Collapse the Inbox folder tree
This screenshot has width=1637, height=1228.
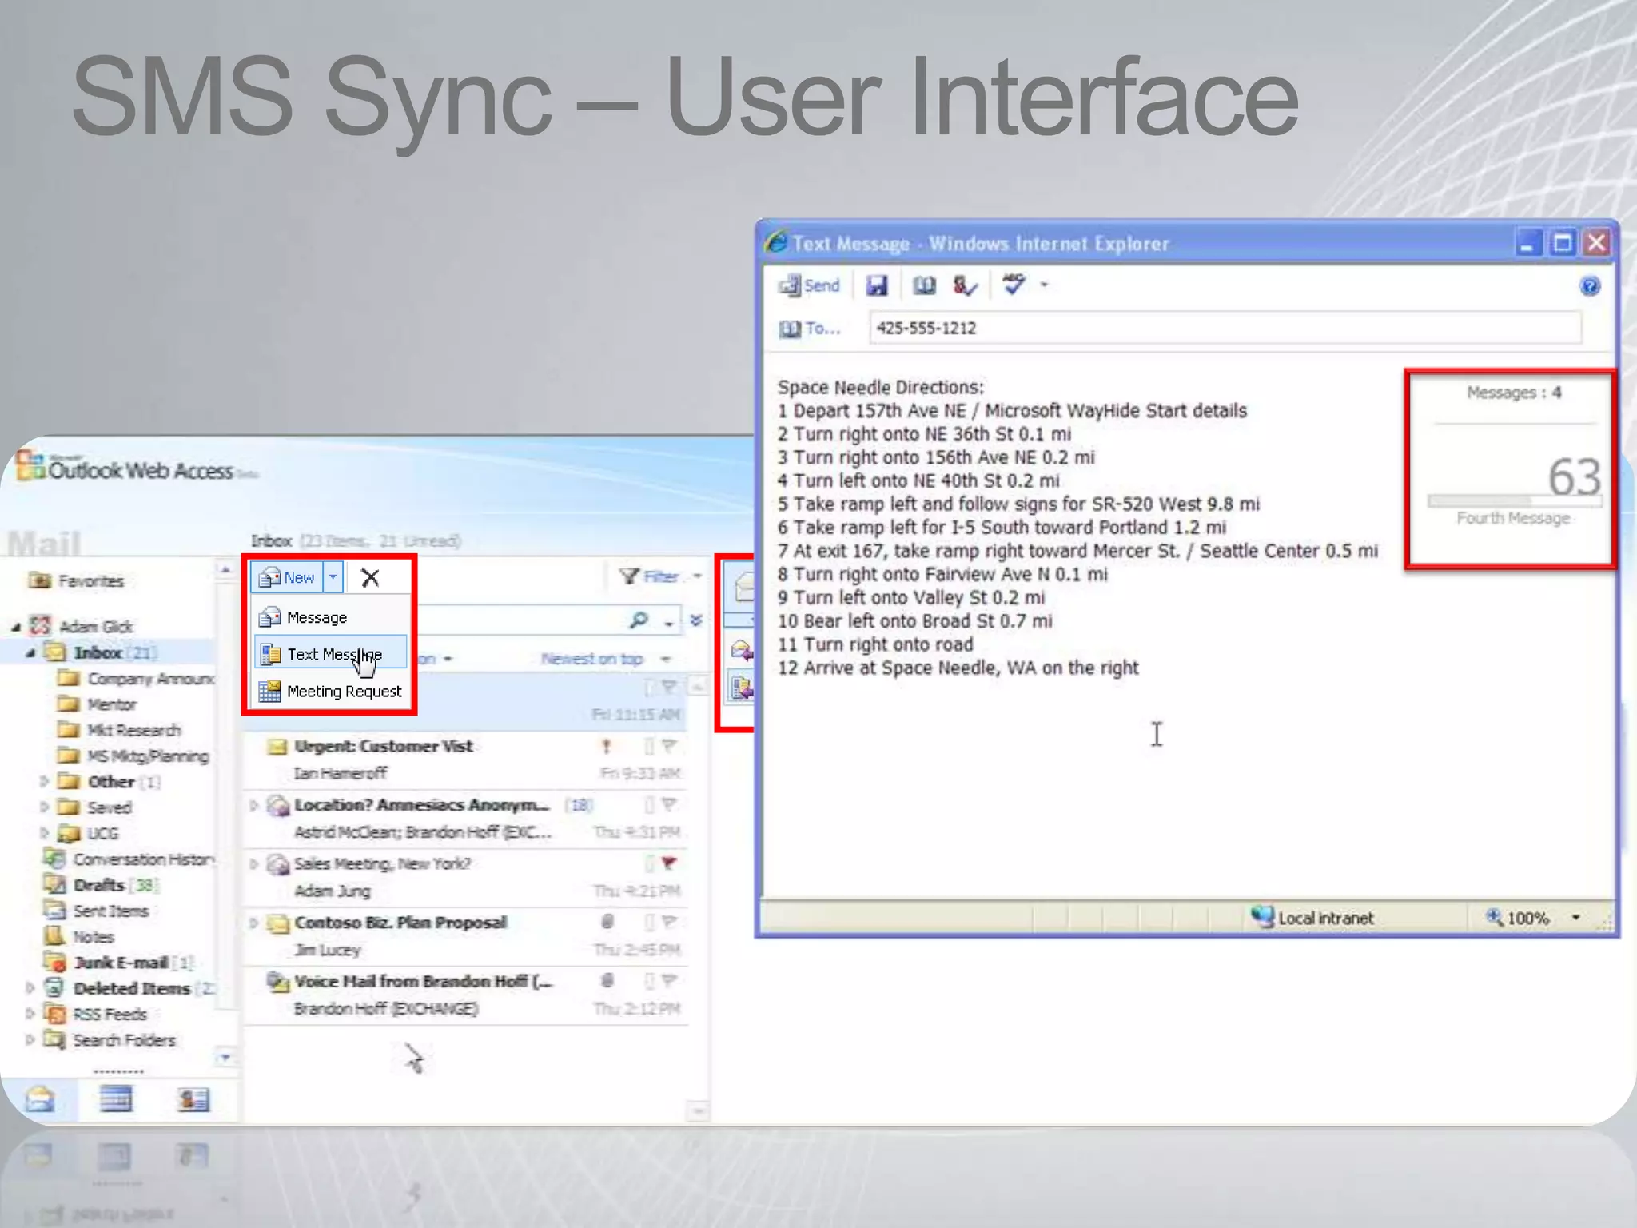coord(30,653)
